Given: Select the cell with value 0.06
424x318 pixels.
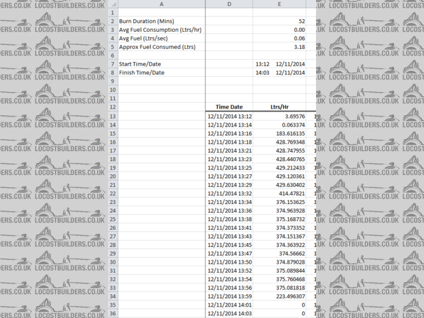Looking at the screenshot, I should 280,38.
